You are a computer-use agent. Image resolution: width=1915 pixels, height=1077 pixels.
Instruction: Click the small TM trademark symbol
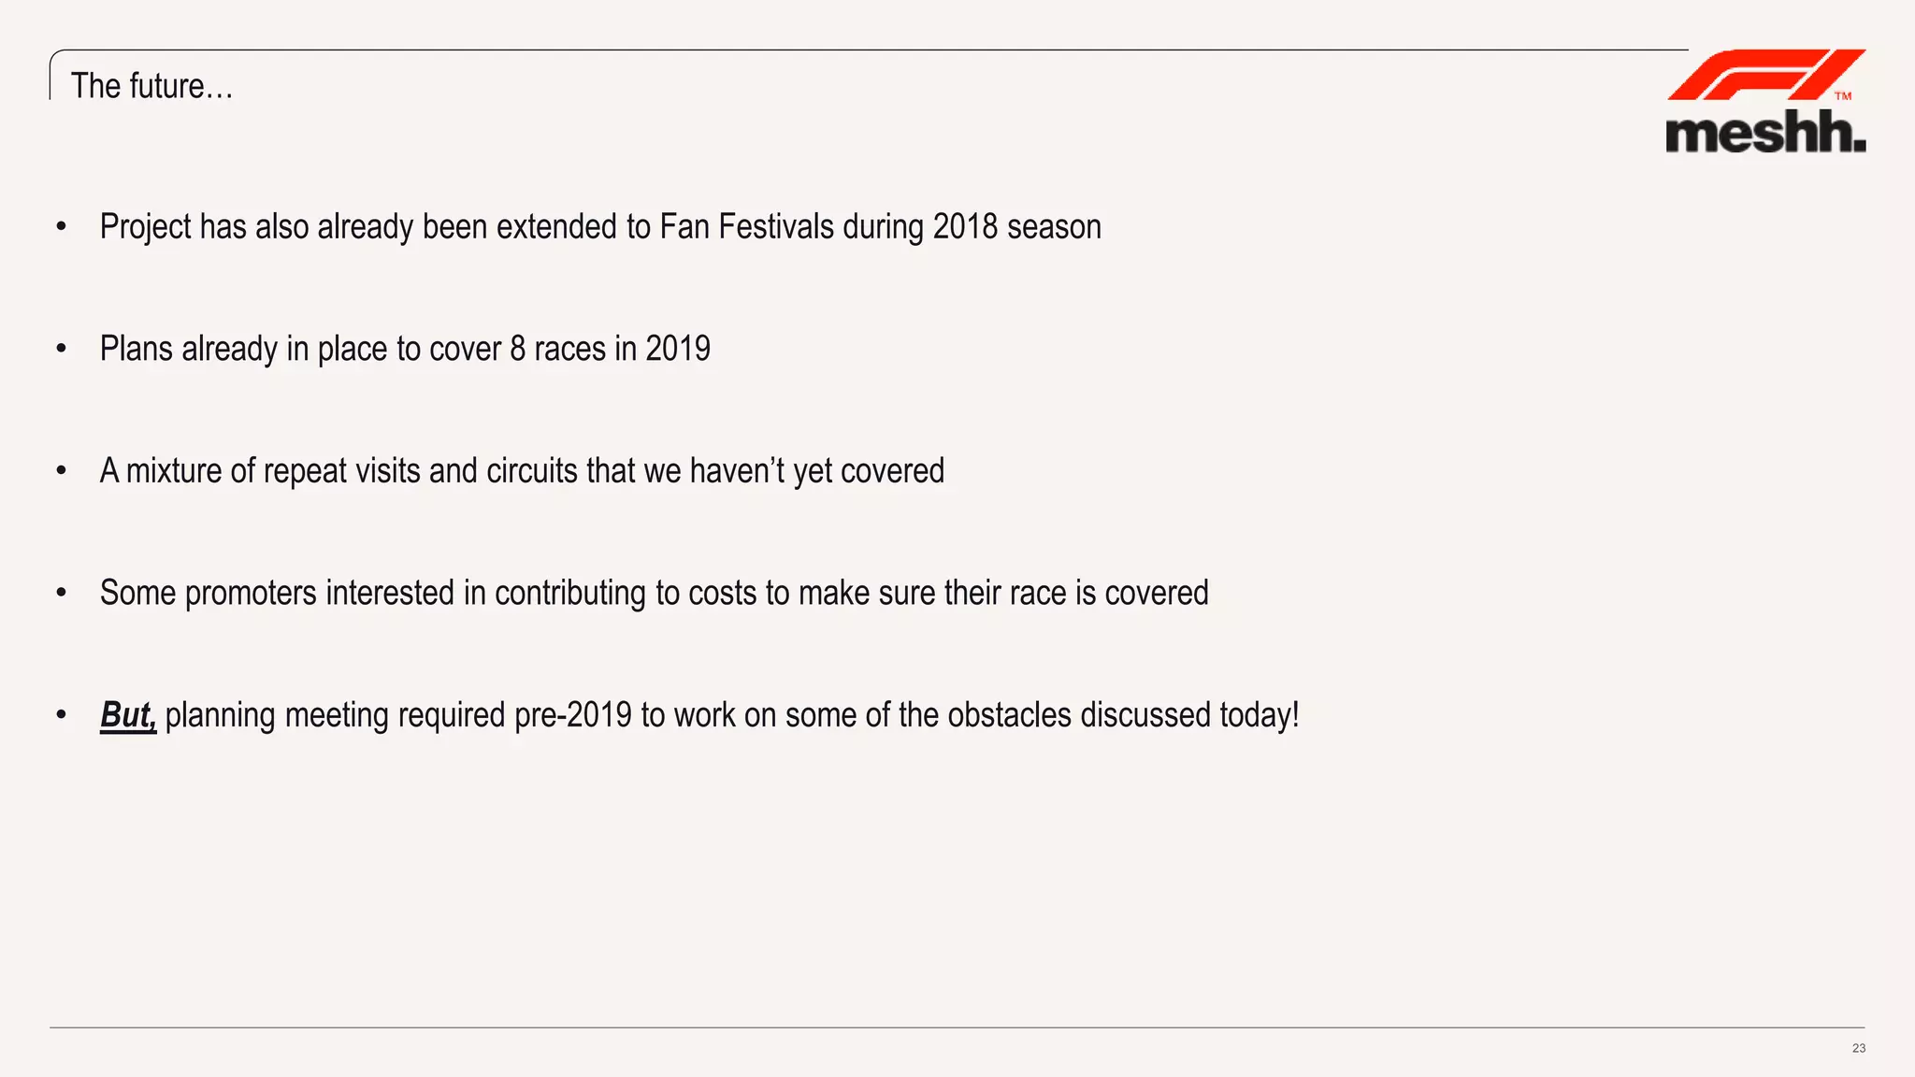1843,95
